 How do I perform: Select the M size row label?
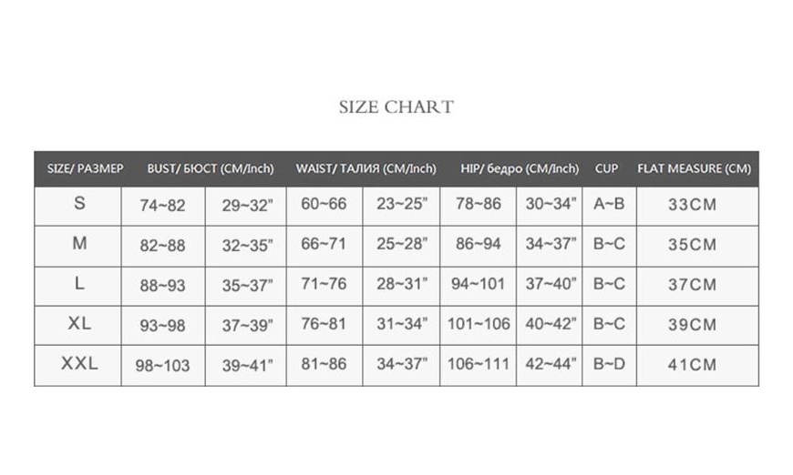pyautogui.click(x=79, y=244)
